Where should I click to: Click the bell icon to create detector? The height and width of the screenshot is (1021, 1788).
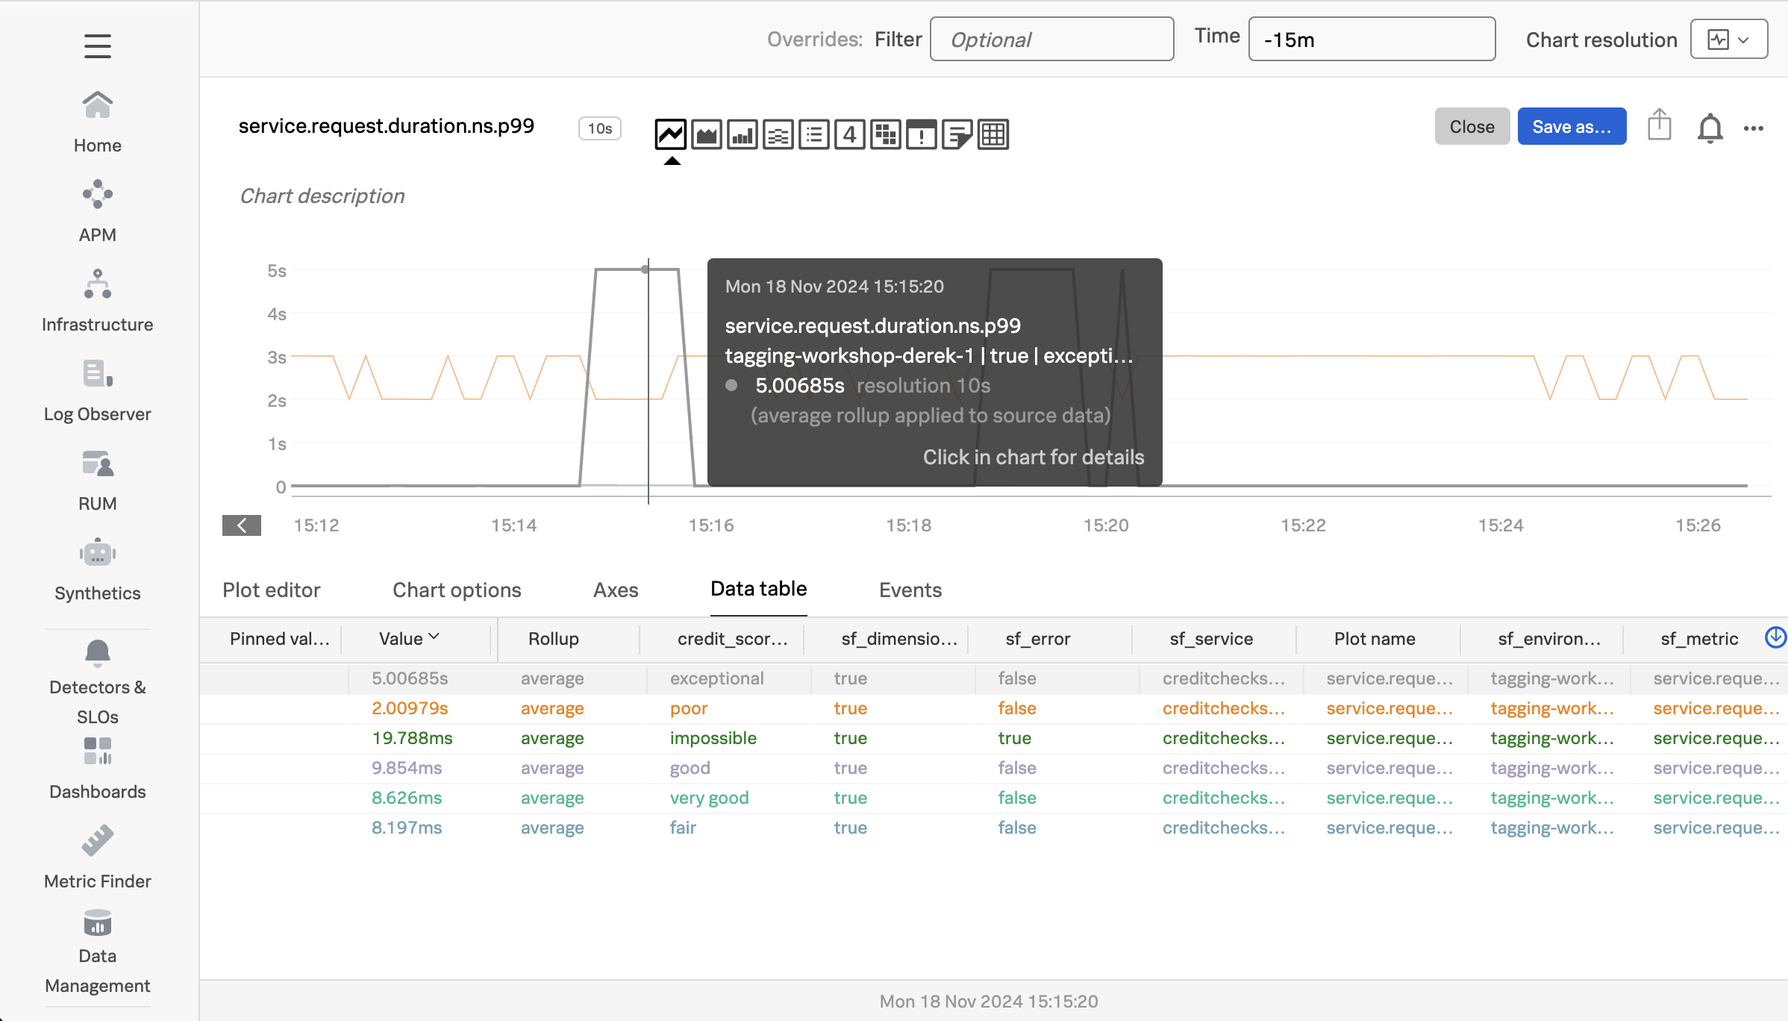(x=1710, y=128)
